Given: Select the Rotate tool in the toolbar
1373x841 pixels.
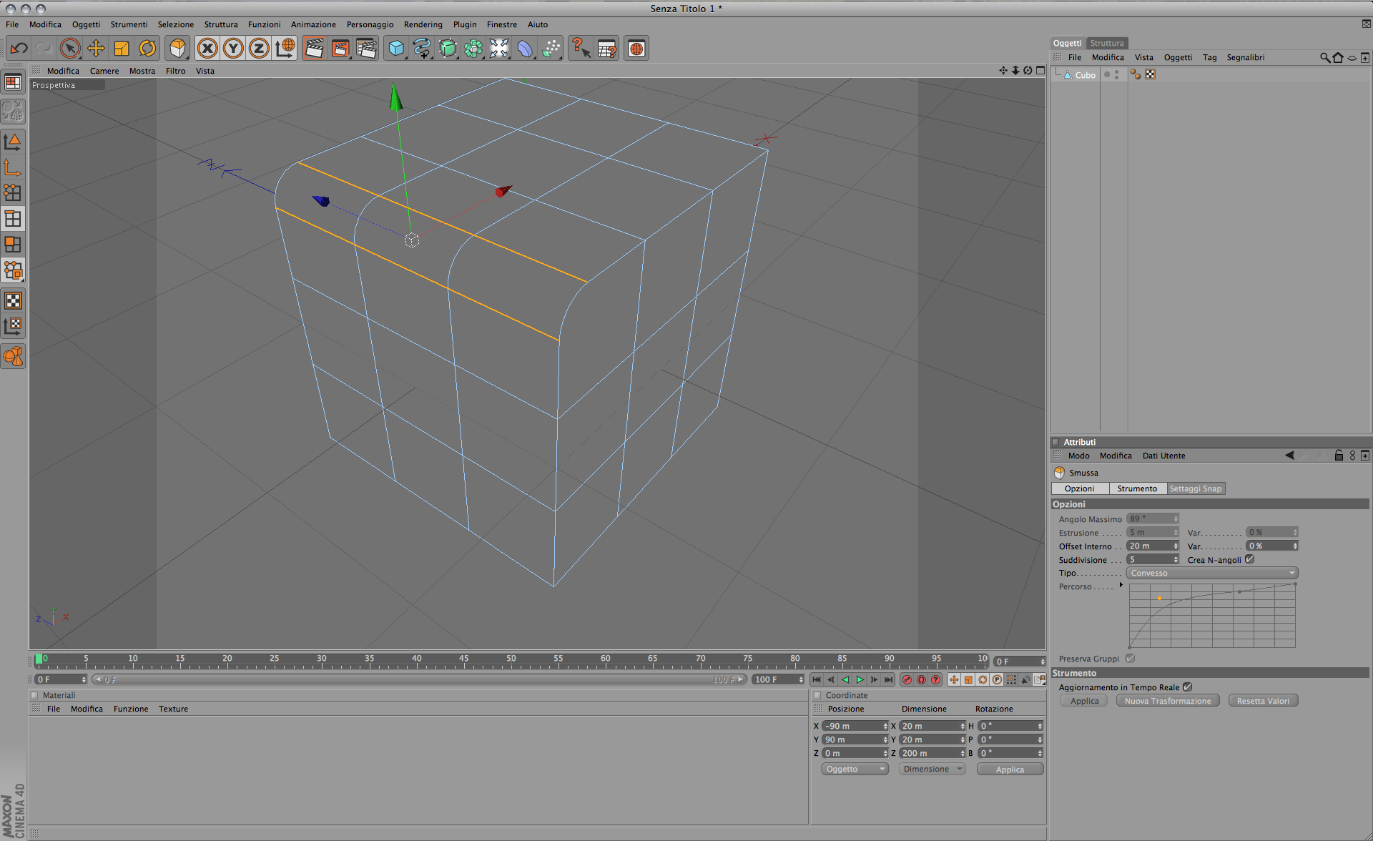Looking at the screenshot, I should (147, 49).
